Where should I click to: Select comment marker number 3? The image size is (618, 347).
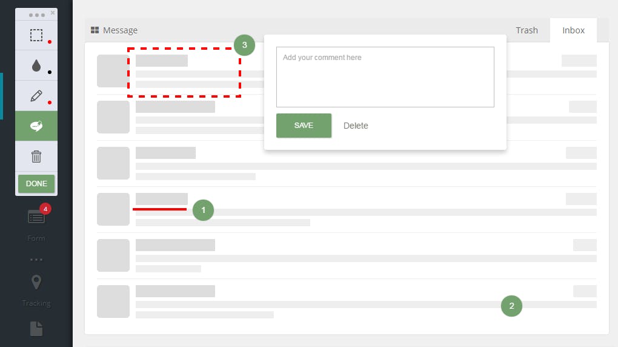pyautogui.click(x=244, y=45)
